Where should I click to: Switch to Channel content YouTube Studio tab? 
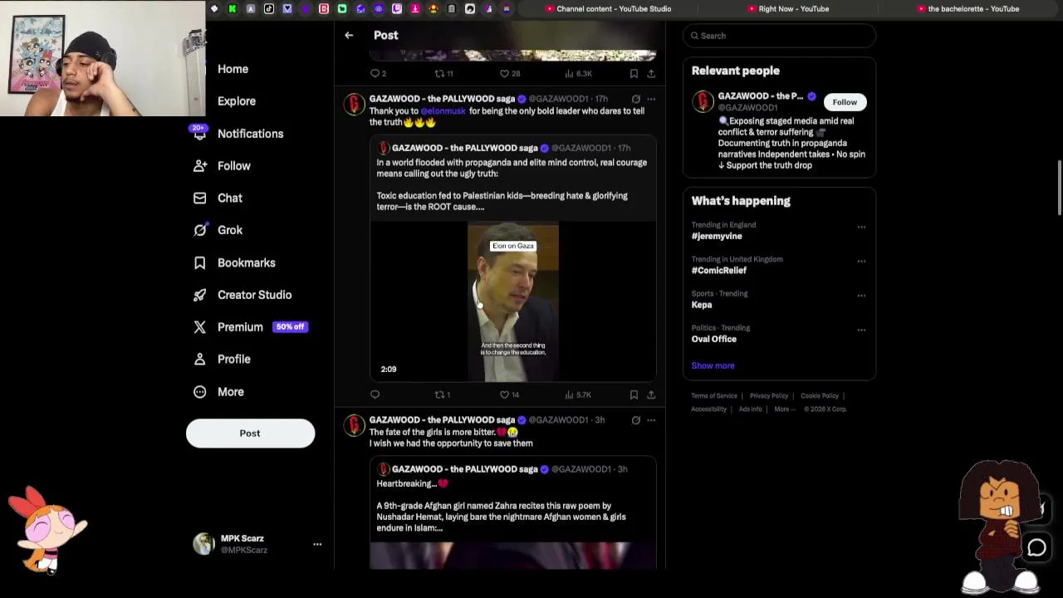pyautogui.click(x=608, y=9)
